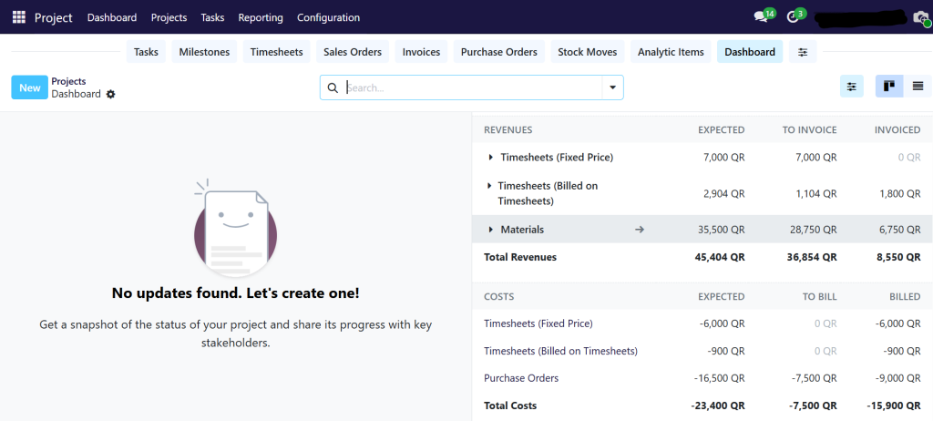
Task: Open the Projects top menu
Action: click(169, 17)
